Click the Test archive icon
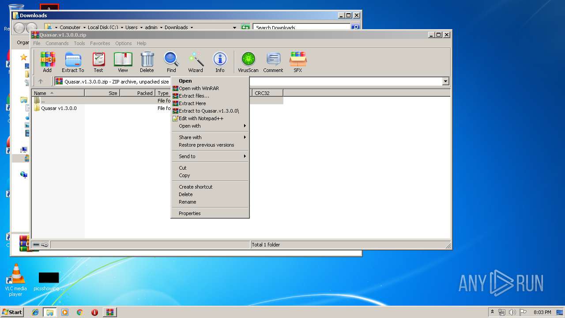Viewport: 565px width, 318px height. (98, 62)
